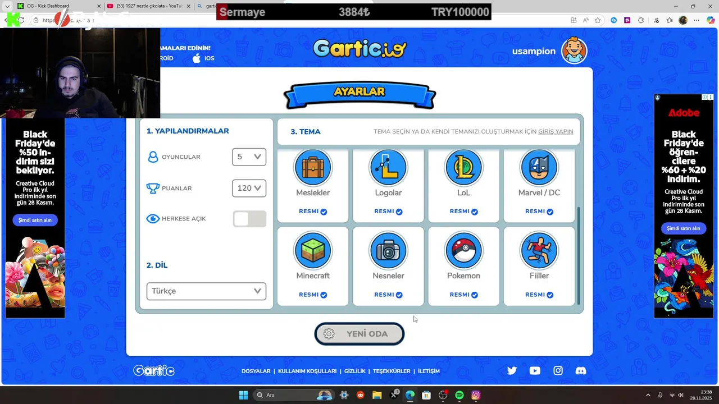Open the İLETİŞİM footer link
The width and height of the screenshot is (719, 404).
point(429,371)
